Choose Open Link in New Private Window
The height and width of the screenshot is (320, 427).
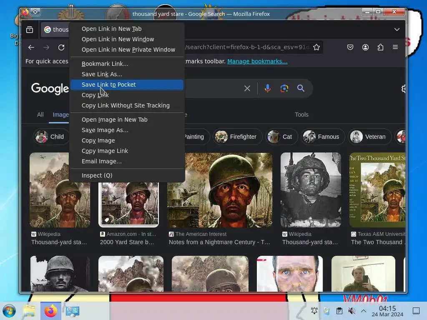click(127, 50)
